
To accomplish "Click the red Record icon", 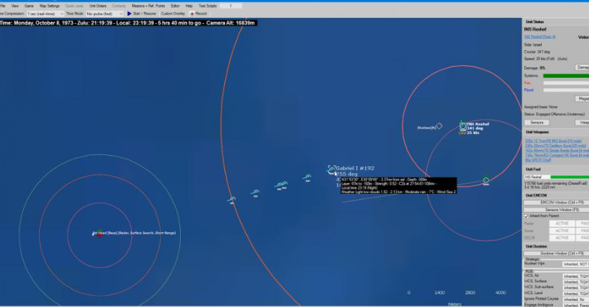I will coord(192,14).
